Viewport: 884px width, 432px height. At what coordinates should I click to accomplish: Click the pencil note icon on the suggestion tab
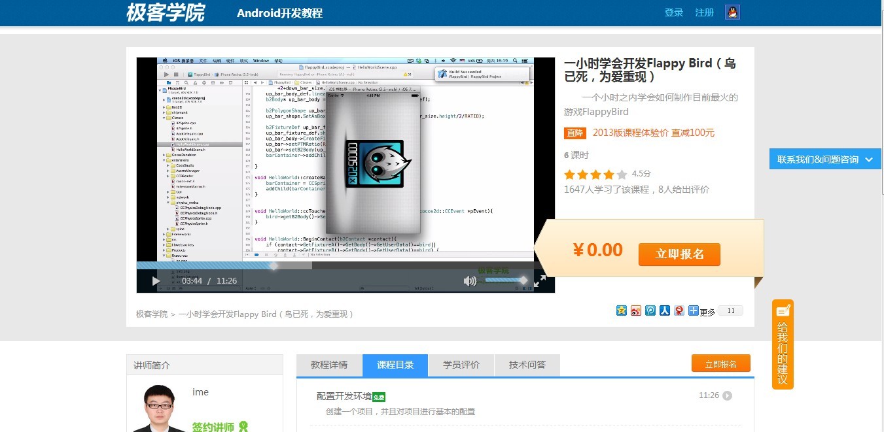783,310
